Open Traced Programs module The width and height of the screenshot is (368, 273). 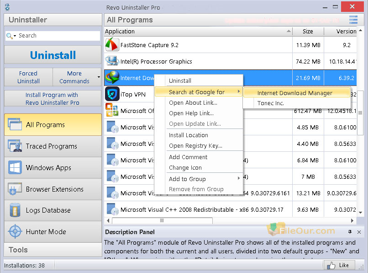pyautogui.click(x=53, y=146)
